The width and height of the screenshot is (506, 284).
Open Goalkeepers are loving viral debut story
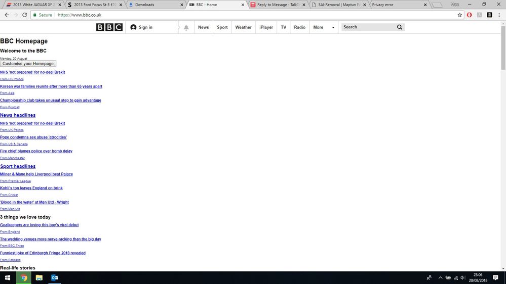40,225
